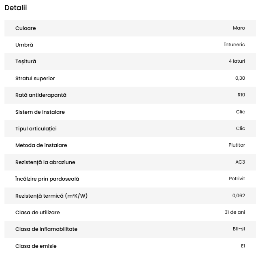Screen dimensions: 260x260
Task: Select the Clasa de inflamabilitate label
Action: tap(46, 229)
